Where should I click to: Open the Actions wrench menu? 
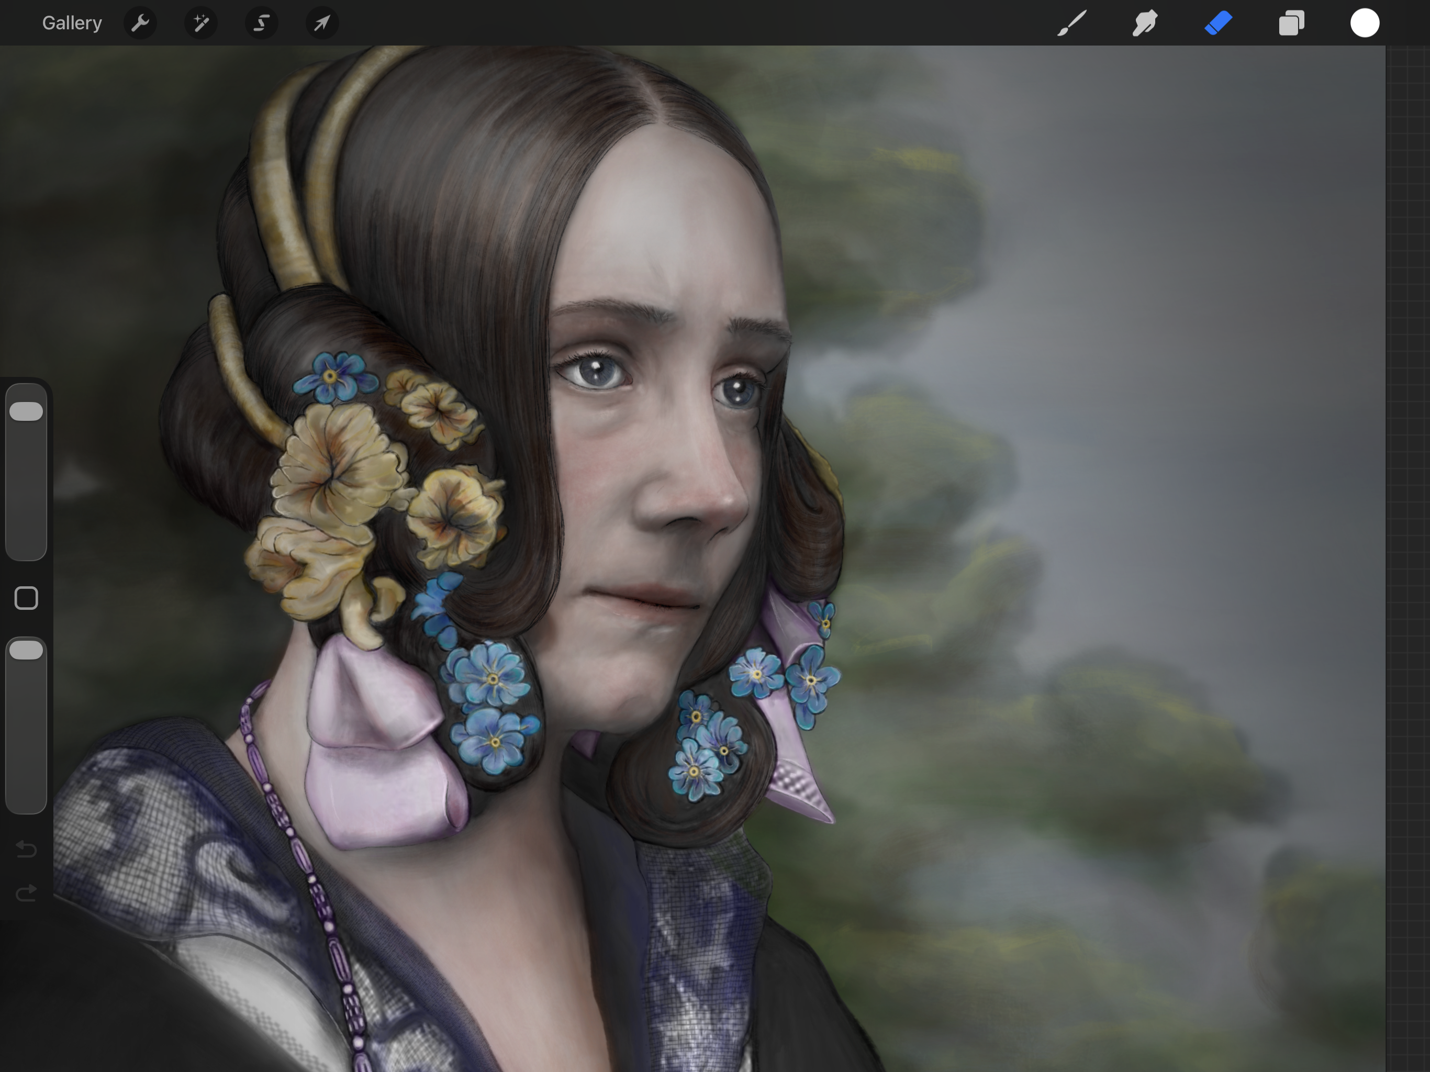tap(140, 23)
